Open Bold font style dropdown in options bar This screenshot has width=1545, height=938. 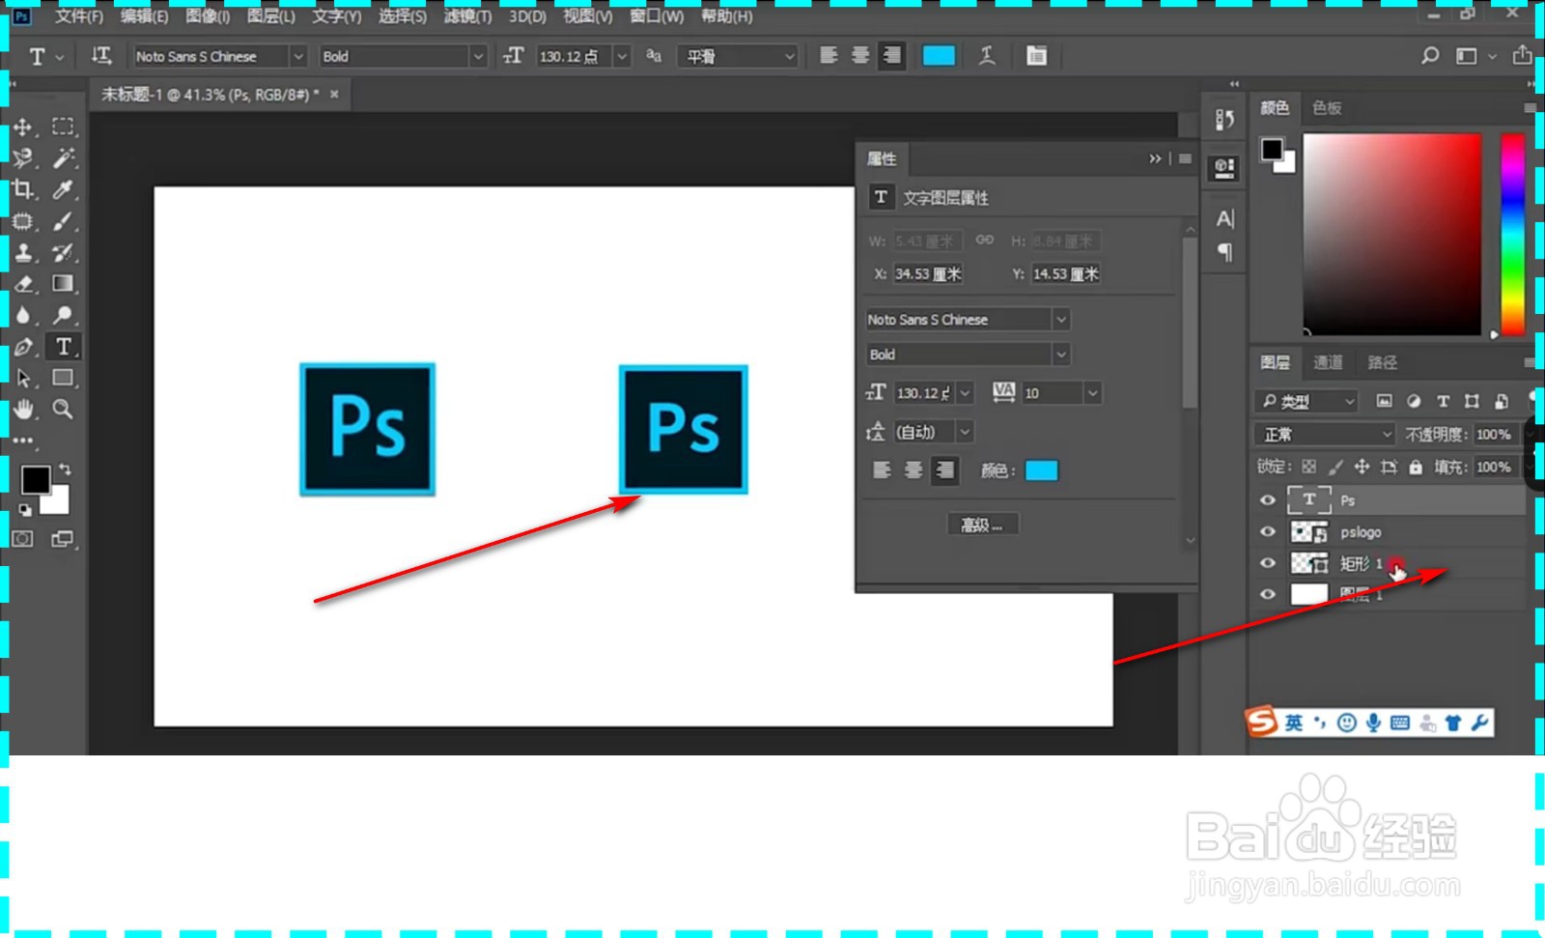tap(477, 57)
